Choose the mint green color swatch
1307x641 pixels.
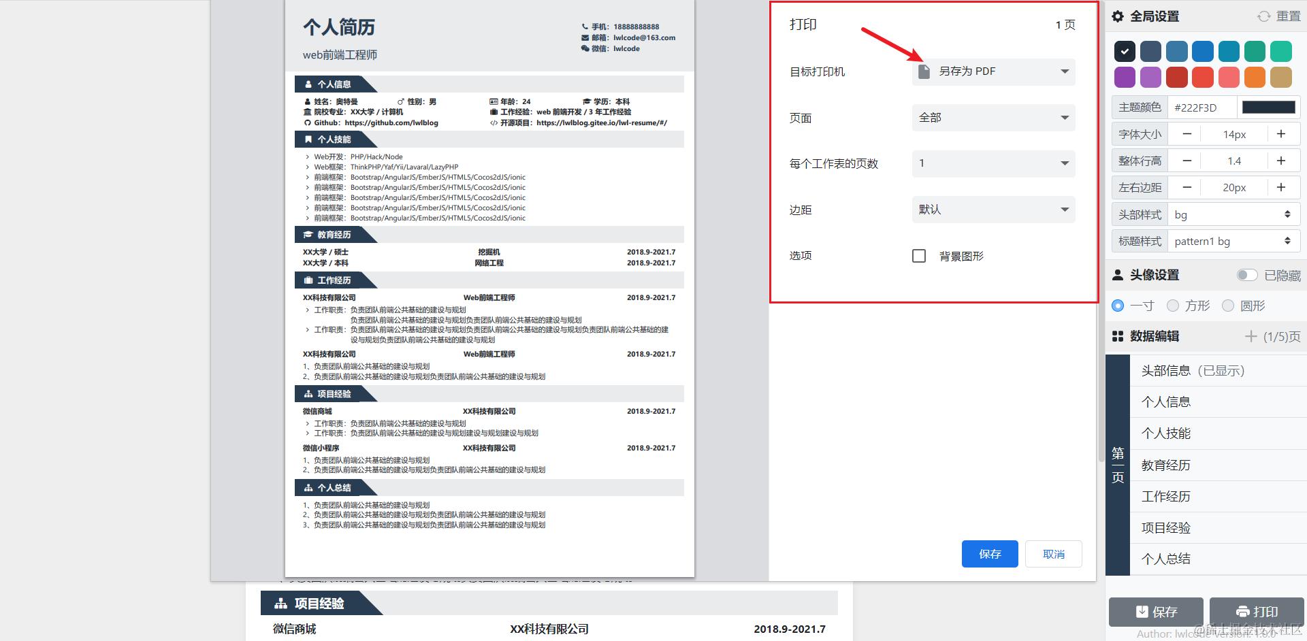click(1280, 51)
